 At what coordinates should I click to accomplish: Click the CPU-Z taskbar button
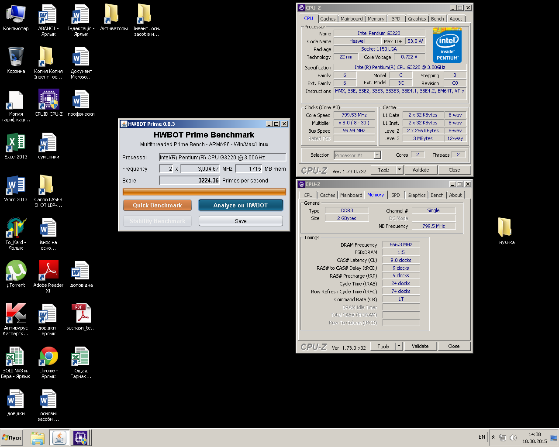coord(80,438)
